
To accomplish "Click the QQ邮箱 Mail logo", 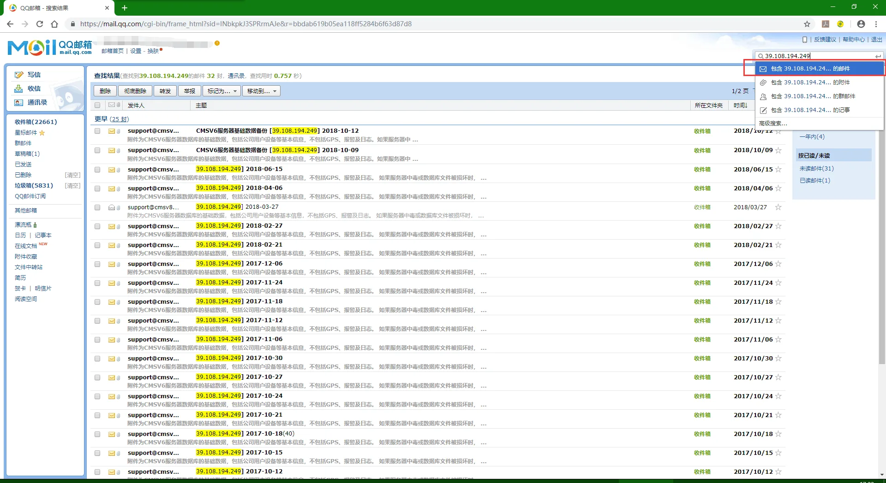I will [50, 47].
